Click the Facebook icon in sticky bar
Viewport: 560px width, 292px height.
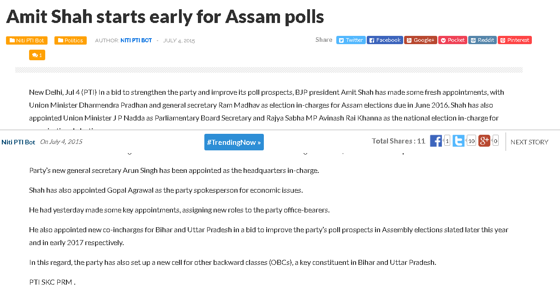point(436,141)
